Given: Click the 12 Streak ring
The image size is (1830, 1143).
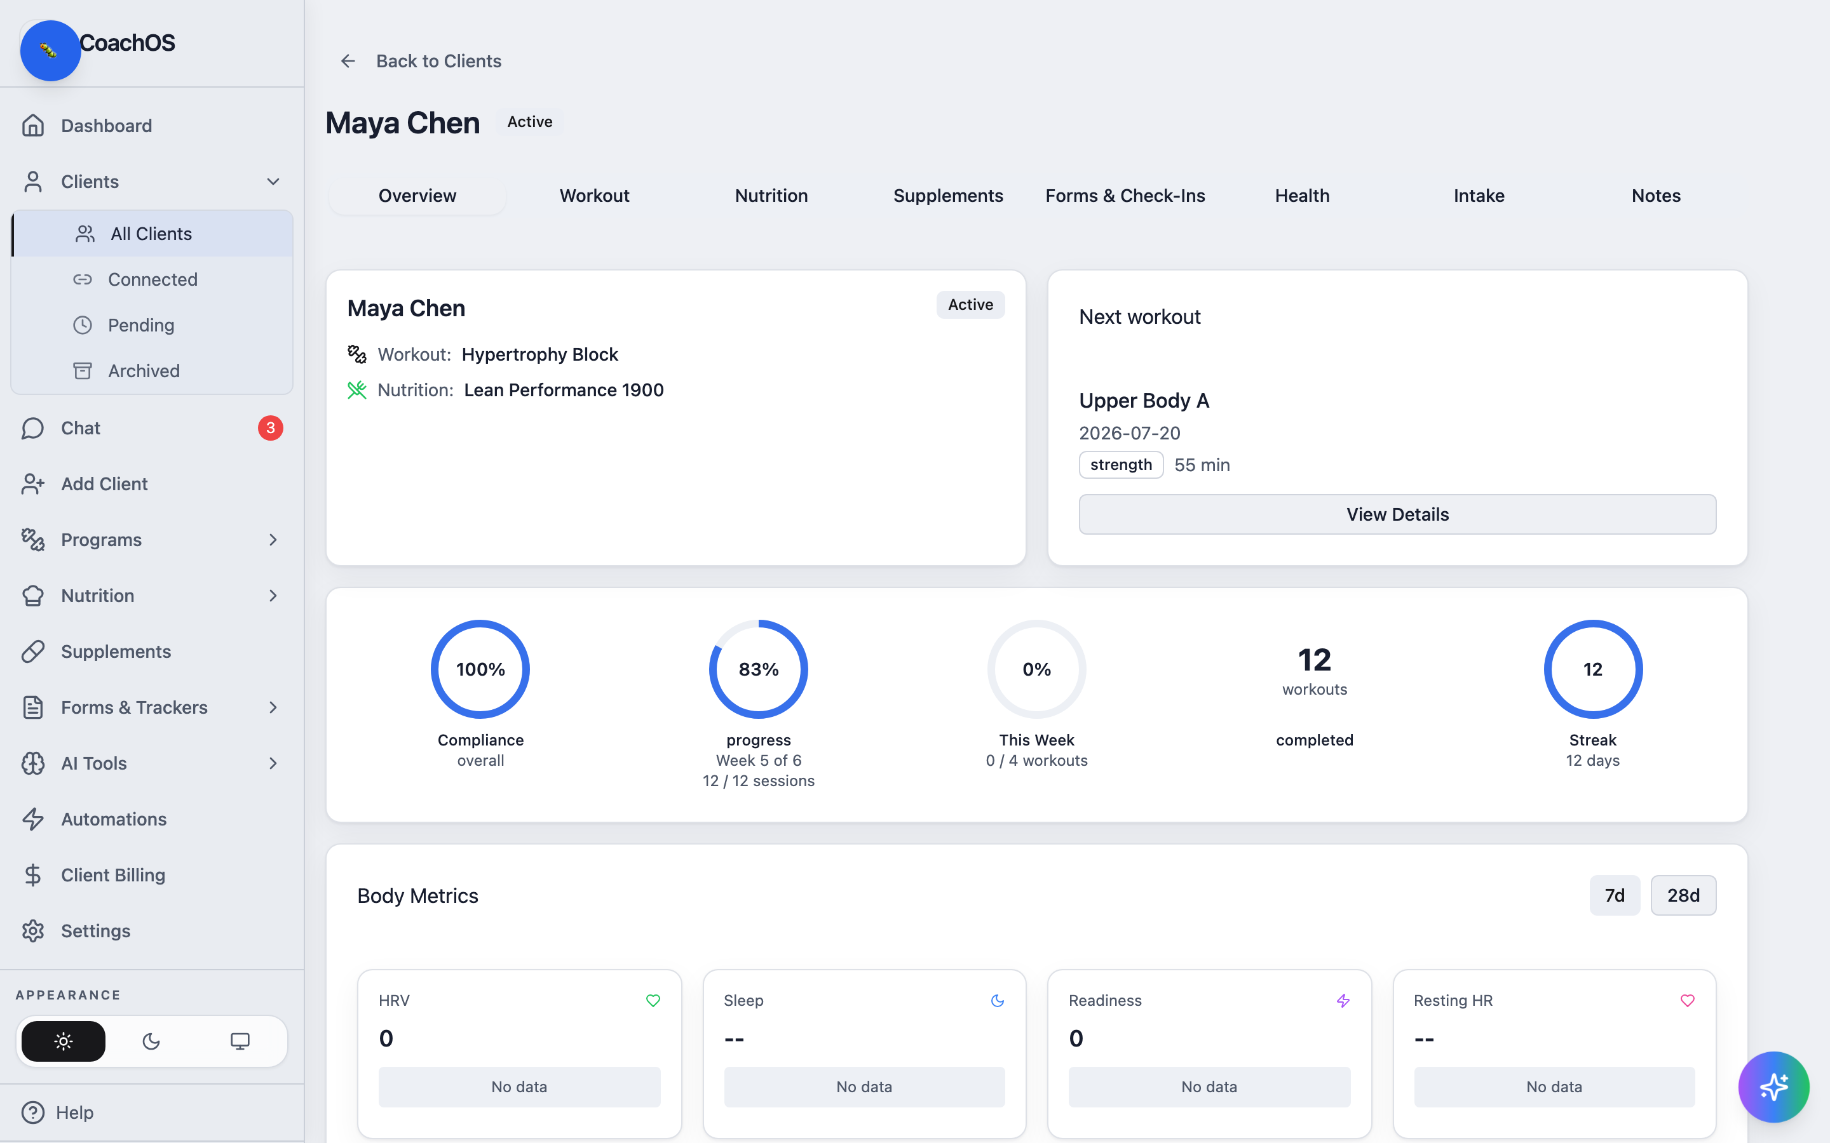Looking at the screenshot, I should coord(1592,669).
